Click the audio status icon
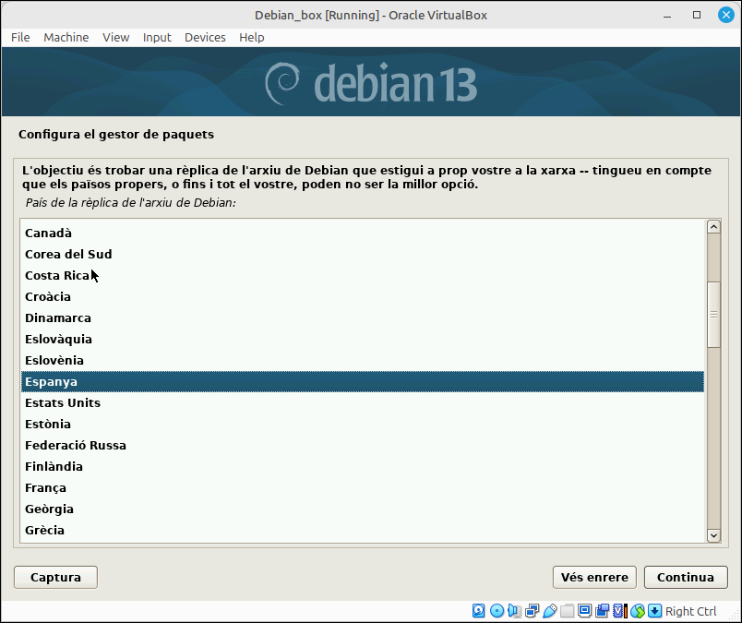Screen dimensions: 742x623 514,611
